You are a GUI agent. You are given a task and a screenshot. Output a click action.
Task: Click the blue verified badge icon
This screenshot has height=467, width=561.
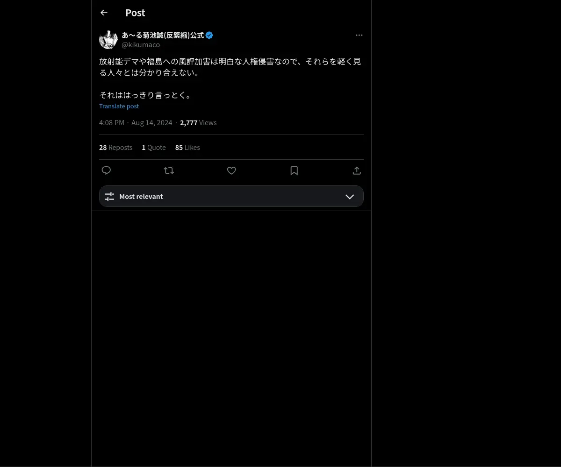coord(209,35)
